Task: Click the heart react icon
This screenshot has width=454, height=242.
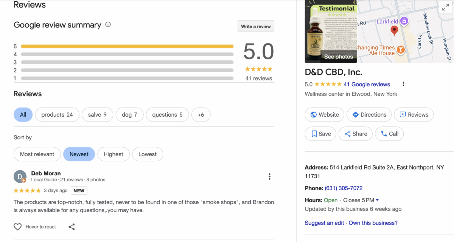Action: click(x=17, y=227)
